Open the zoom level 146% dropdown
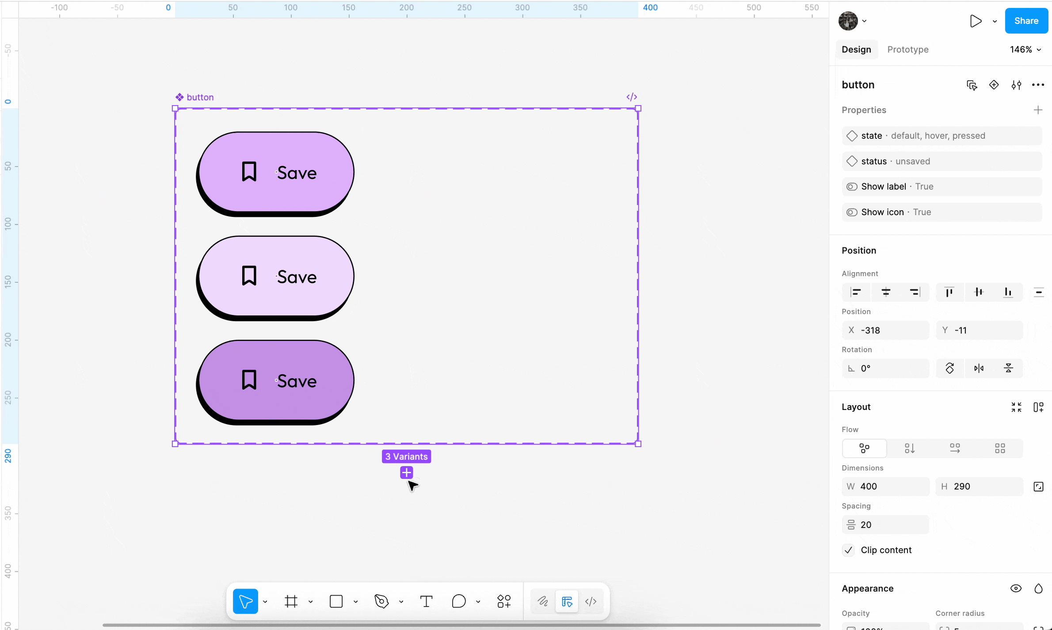This screenshot has height=630, width=1052. click(x=1025, y=49)
